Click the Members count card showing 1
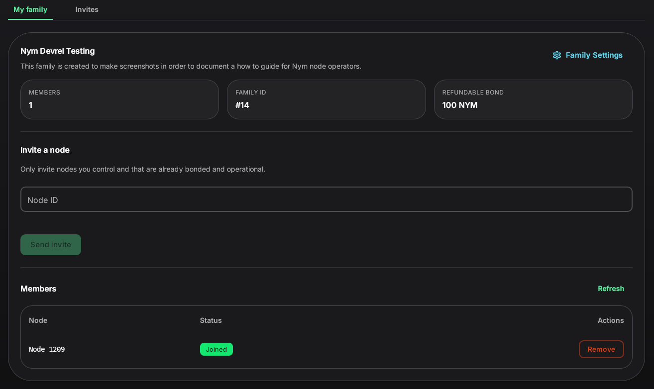The height and width of the screenshot is (389, 654). coord(119,99)
